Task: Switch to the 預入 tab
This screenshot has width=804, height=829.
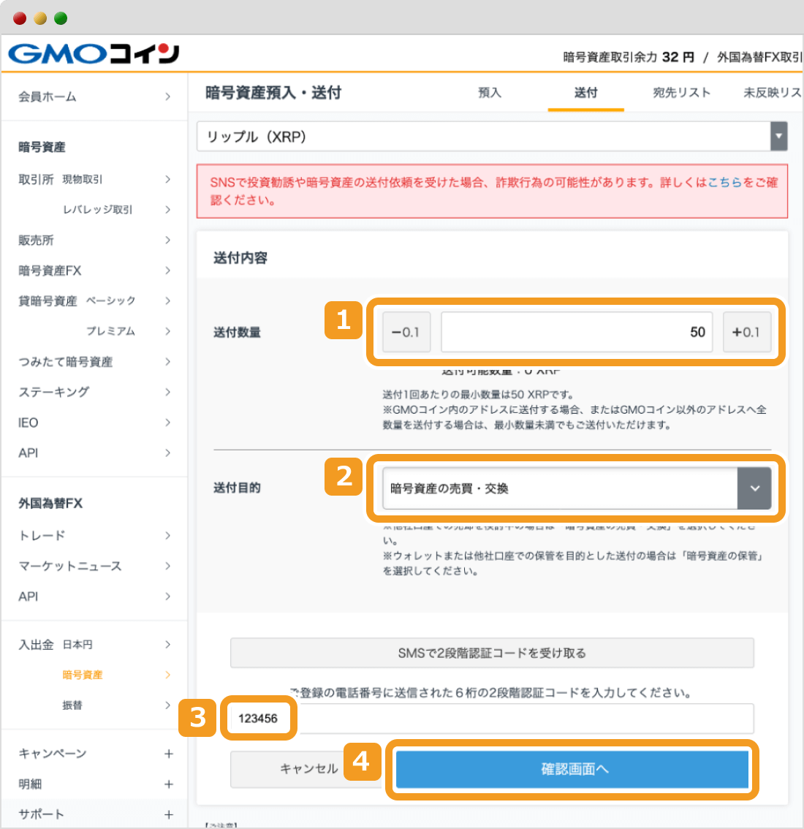Action: tap(489, 93)
